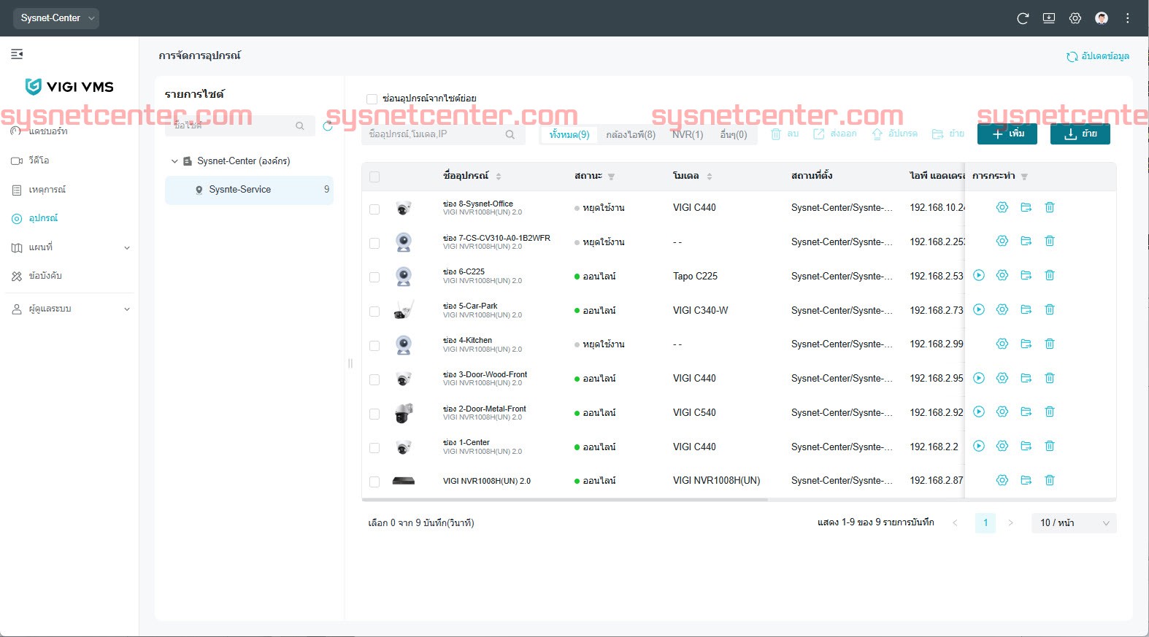Image resolution: width=1149 pixels, height=637 pixels.
Task: Select checkbox for 4-Kitchen row
Action: (374, 346)
